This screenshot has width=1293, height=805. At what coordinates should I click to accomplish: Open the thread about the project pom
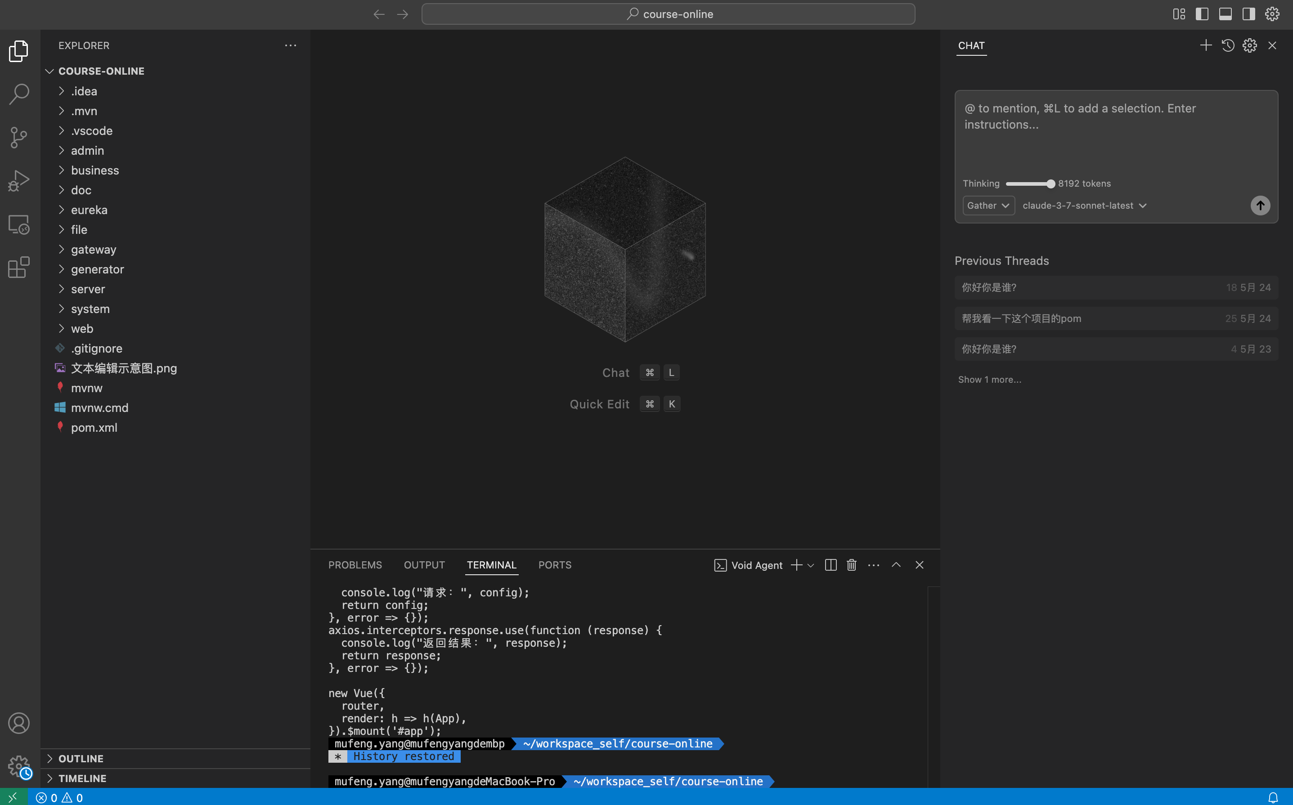pyautogui.click(x=1116, y=318)
